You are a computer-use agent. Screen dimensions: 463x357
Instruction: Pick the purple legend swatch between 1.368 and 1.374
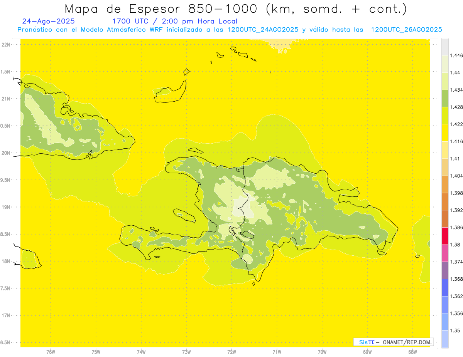tap(445, 270)
